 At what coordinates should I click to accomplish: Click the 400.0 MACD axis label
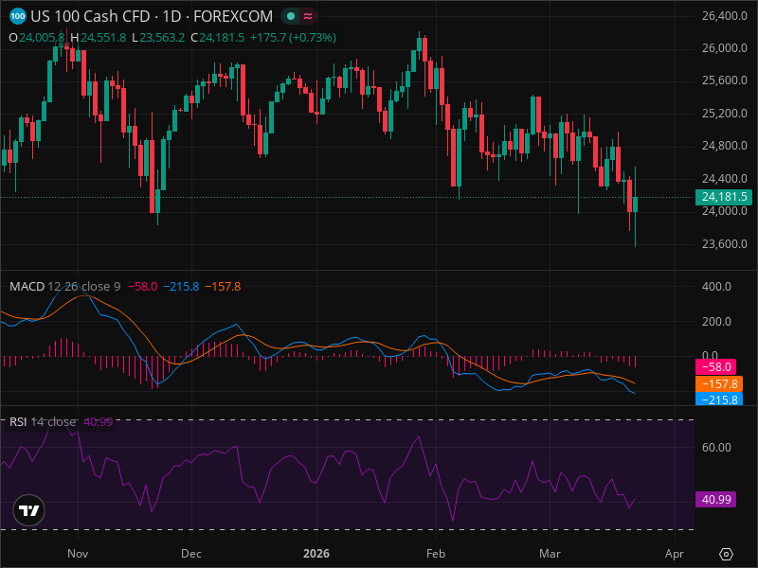coord(716,287)
